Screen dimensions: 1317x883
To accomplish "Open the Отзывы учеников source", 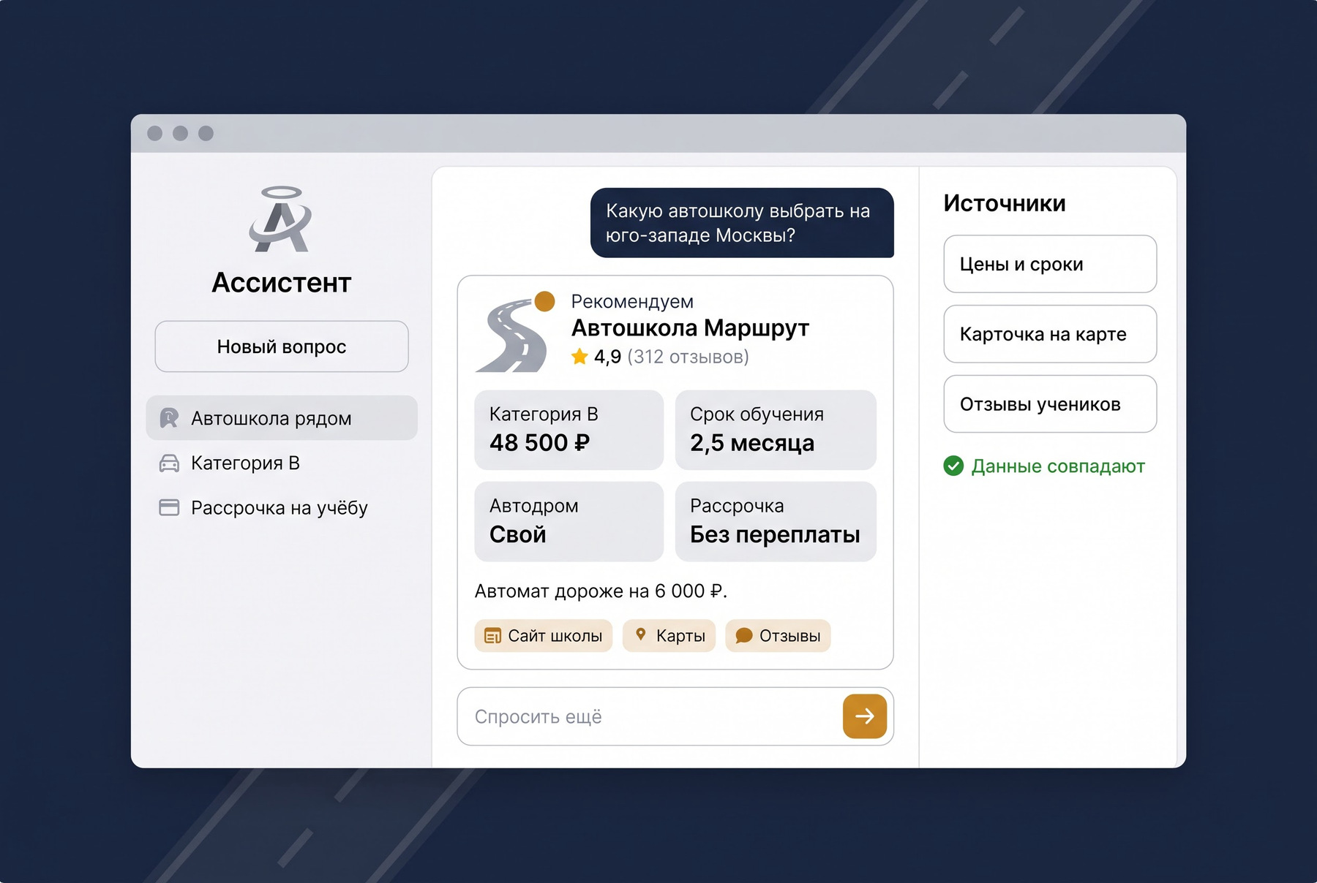I will [x=1050, y=404].
